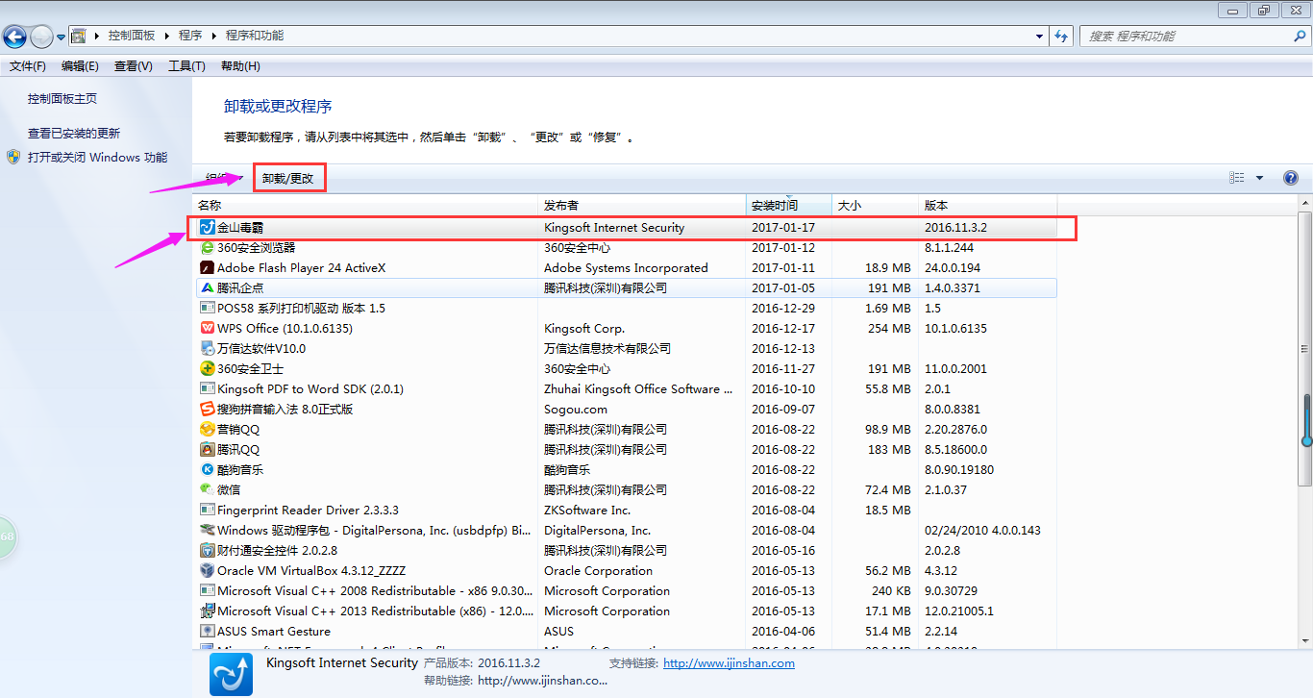Click the Visual C++ 2008 Redistributable icon

click(x=207, y=591)
